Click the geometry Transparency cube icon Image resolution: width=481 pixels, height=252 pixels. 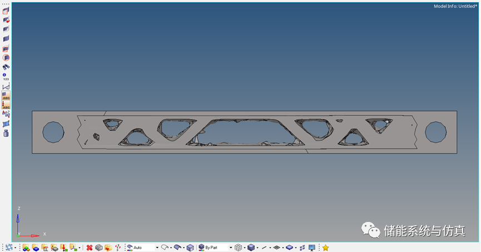pos(190,248)
